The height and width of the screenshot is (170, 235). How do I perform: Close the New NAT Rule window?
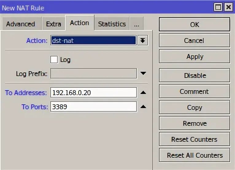pos(229,7)
